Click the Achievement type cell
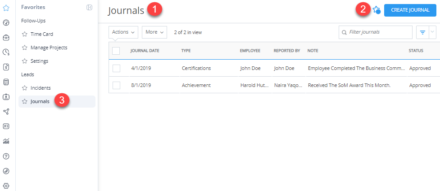The width and height of the screenshot is (440, 191). coord(196,85)
